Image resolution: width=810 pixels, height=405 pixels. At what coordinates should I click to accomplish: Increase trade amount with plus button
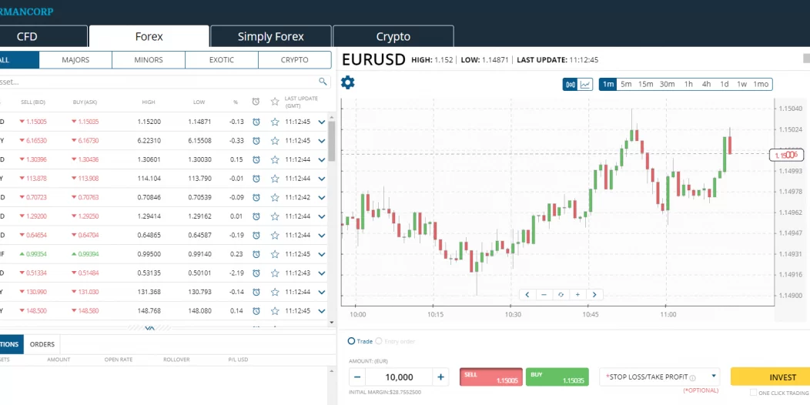tap(440, 377)
